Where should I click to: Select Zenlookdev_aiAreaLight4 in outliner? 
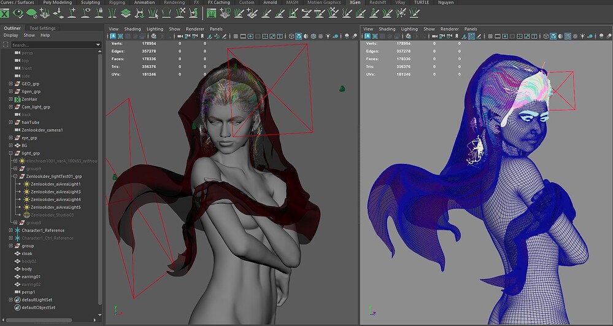click(x=55, y=200)
